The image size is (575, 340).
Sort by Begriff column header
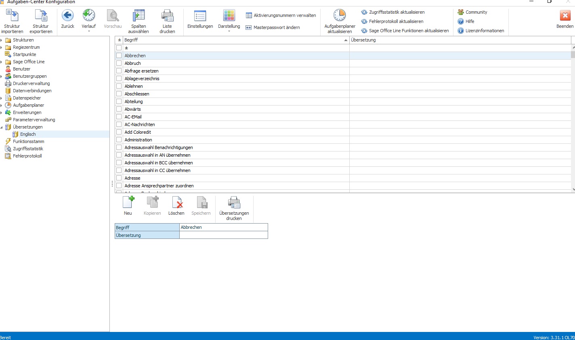pyautogui.click(x=236, y=40)
